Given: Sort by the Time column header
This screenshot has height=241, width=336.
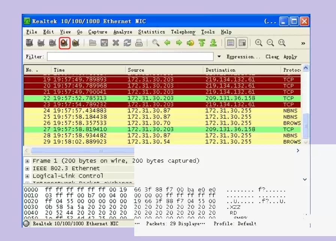Looking at the screenshot, I should coord(88,70).
